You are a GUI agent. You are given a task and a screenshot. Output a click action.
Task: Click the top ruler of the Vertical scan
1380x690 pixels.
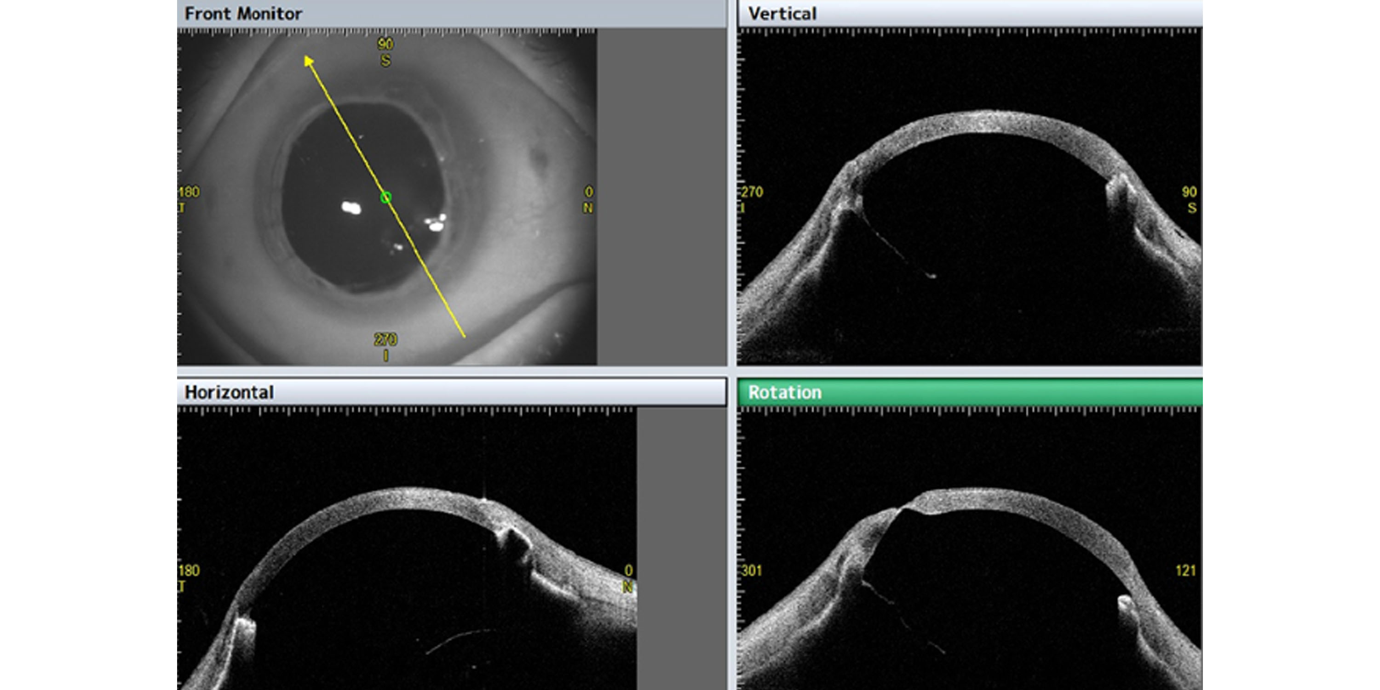[969, 32]
